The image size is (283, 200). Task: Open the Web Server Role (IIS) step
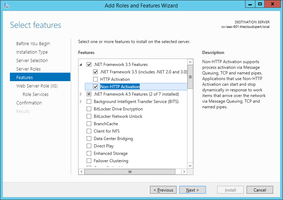tap(37, 86)
